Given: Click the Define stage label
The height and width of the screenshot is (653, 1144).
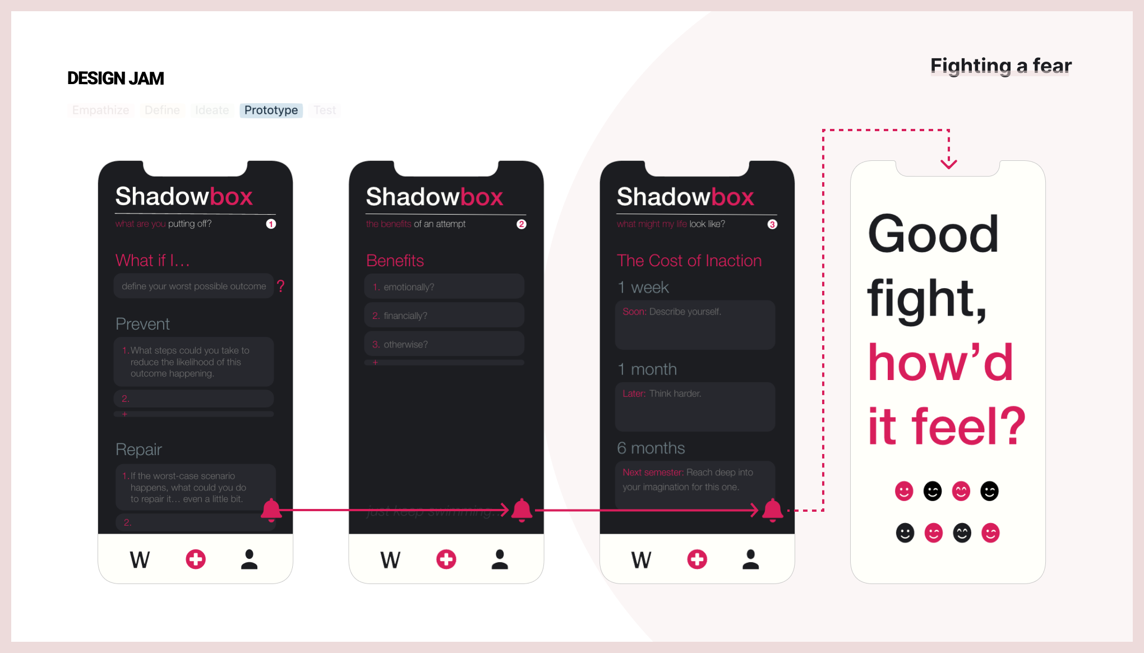Looking at the screenshot, I should point(161,110).
